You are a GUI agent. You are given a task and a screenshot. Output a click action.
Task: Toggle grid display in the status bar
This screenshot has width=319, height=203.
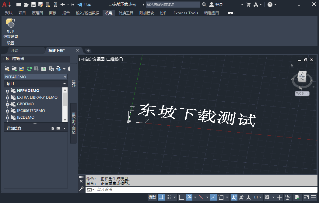pyautogui.click(x=161, y=197)
